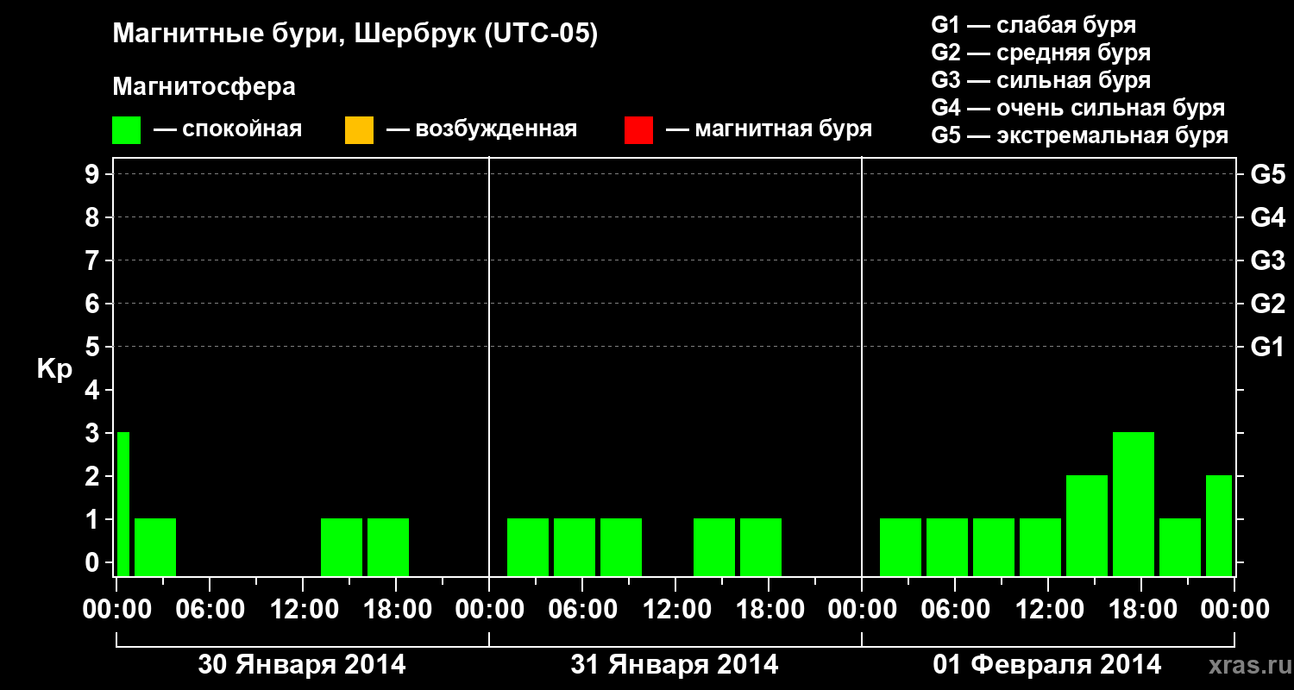
Task: Click the orange 'возбужденная' legend swatch
Action: 359,130
